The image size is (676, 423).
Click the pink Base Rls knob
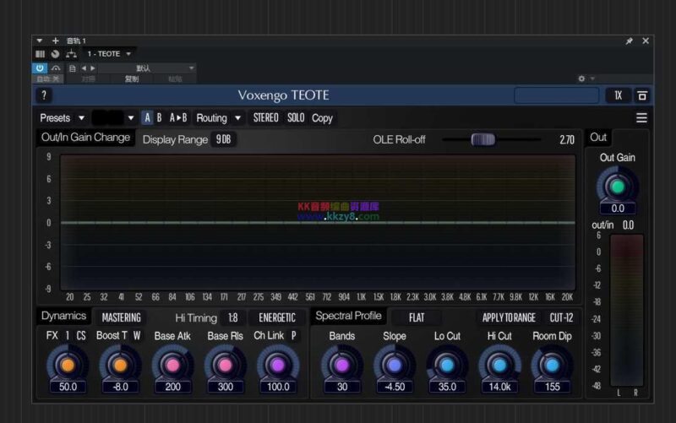(x=226, y=366)
